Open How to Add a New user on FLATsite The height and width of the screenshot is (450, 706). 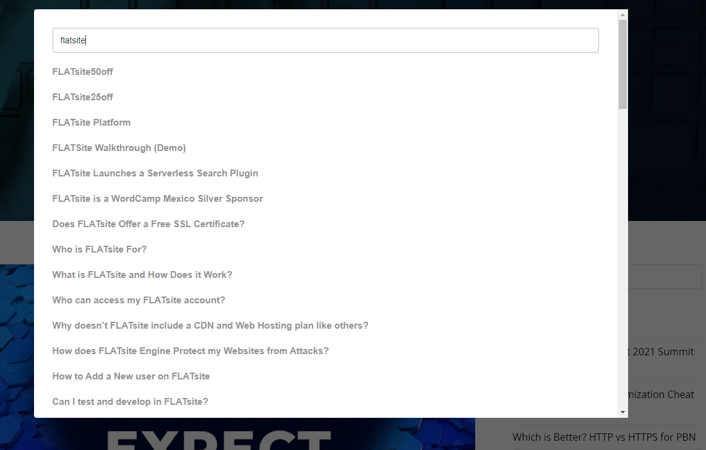coord(131,376)
